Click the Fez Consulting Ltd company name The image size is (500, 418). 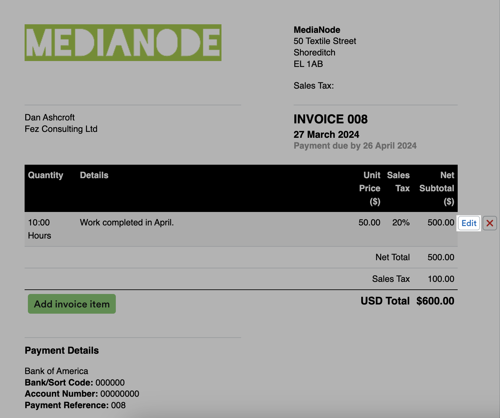(61, 129)
